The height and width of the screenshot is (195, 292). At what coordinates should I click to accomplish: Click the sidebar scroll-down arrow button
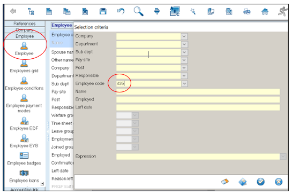click(x=42, y=184)
